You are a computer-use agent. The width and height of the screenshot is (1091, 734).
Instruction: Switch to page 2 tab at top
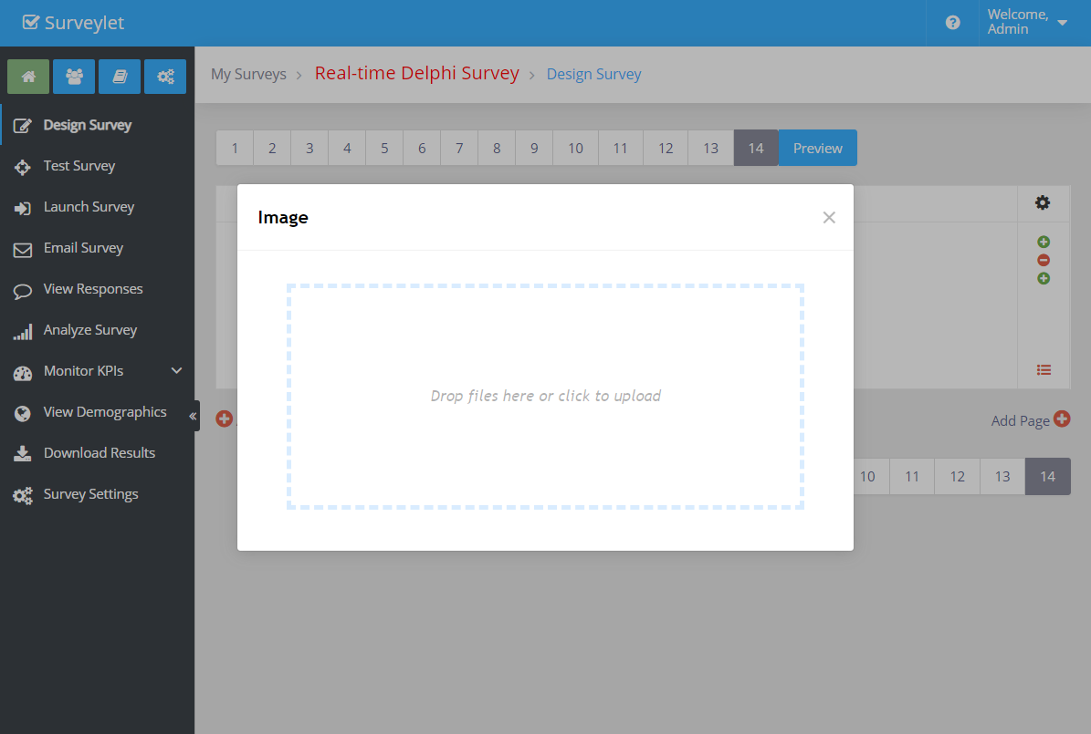click(272, 148)
